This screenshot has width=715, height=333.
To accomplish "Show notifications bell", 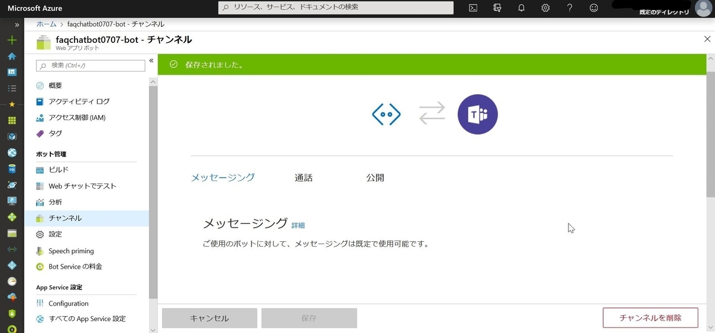I will click(x=521, y=8).
